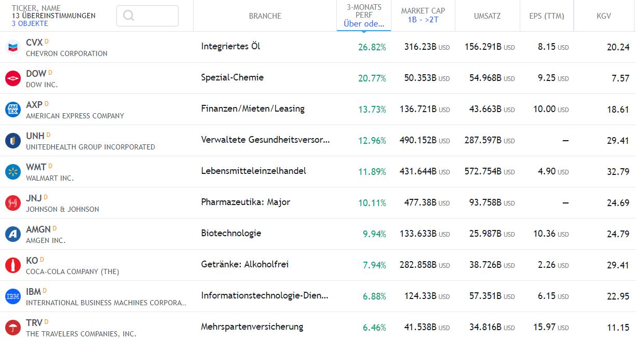Sort by the Umsatz column header
The width and height of the screenshot is (636, 339).
(487, 16)
